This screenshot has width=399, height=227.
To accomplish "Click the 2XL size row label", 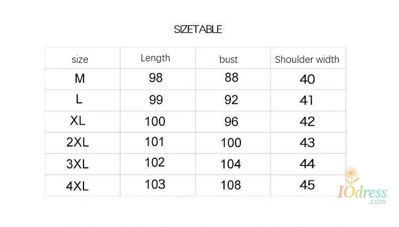I will (78, 142).
